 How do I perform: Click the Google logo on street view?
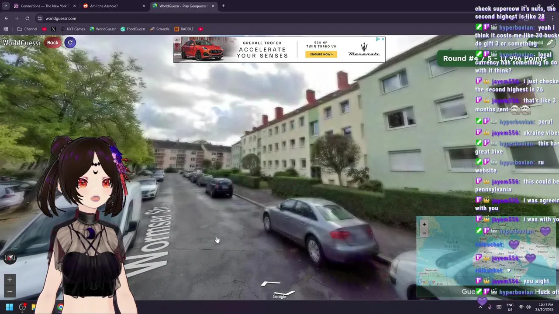279,297
